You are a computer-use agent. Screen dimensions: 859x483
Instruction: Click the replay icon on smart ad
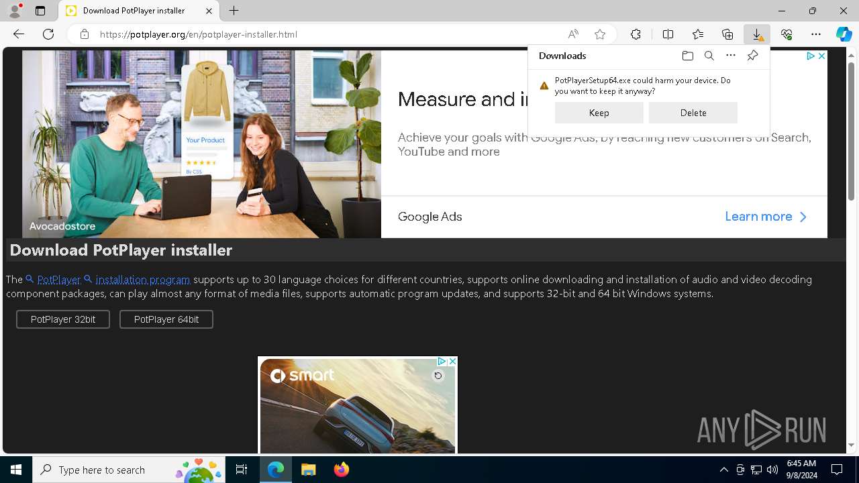(x=438, y=376)
